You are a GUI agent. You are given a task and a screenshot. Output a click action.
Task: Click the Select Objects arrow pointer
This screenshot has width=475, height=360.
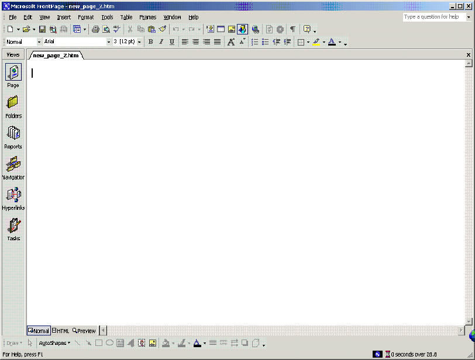(x=30, y=342)
